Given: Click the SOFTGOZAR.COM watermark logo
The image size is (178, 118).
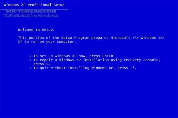Looking at the screenshot, I should 31,11.
